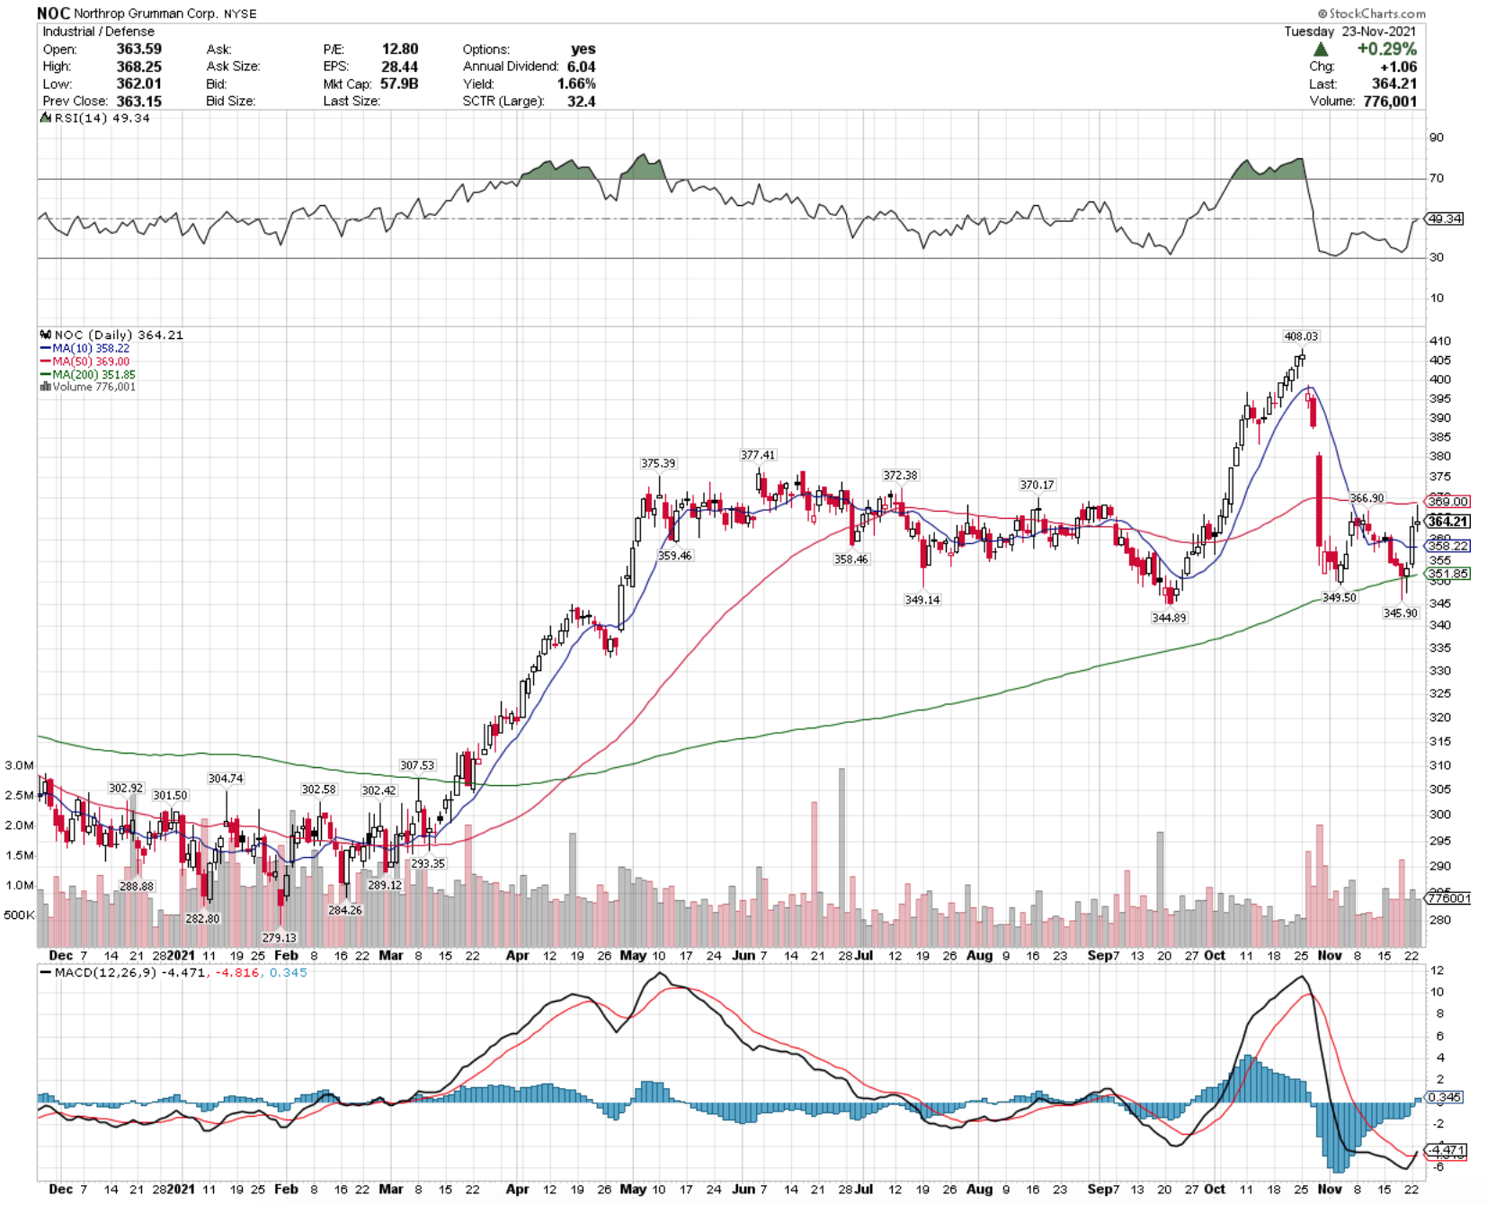Click the P/E value 12.80
The image size is (1487, 1205).
point(400,49)
